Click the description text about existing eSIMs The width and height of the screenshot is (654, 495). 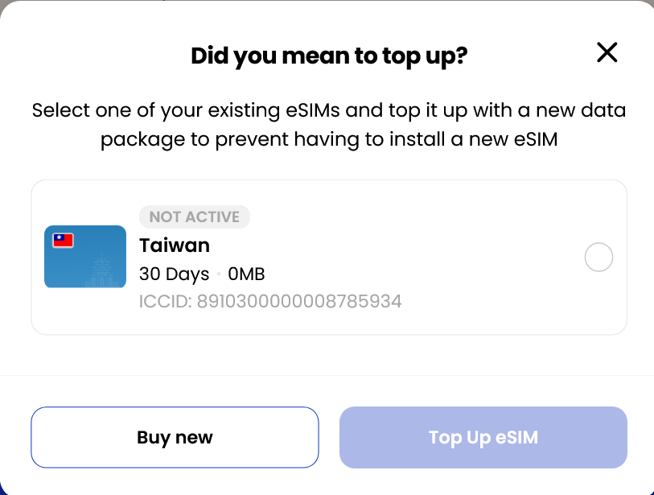[328, 124]
